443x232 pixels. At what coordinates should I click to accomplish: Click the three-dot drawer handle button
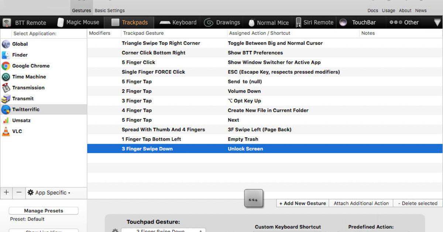click(253, 199)
